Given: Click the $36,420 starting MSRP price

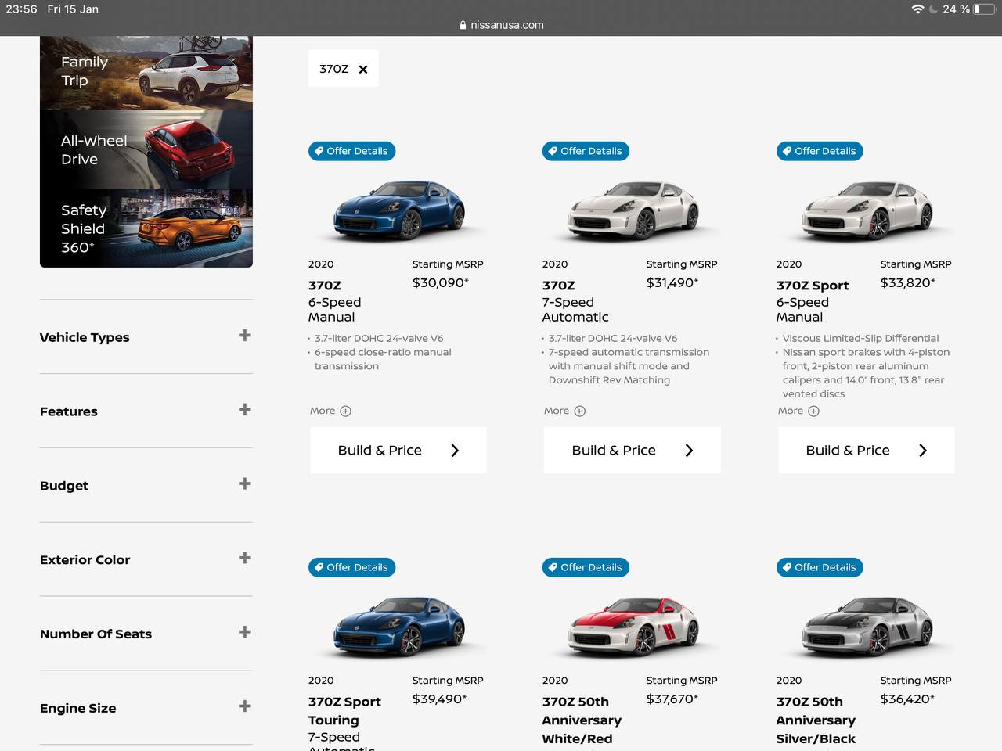Looking at the screenshot, I should (x=907, y=699).
